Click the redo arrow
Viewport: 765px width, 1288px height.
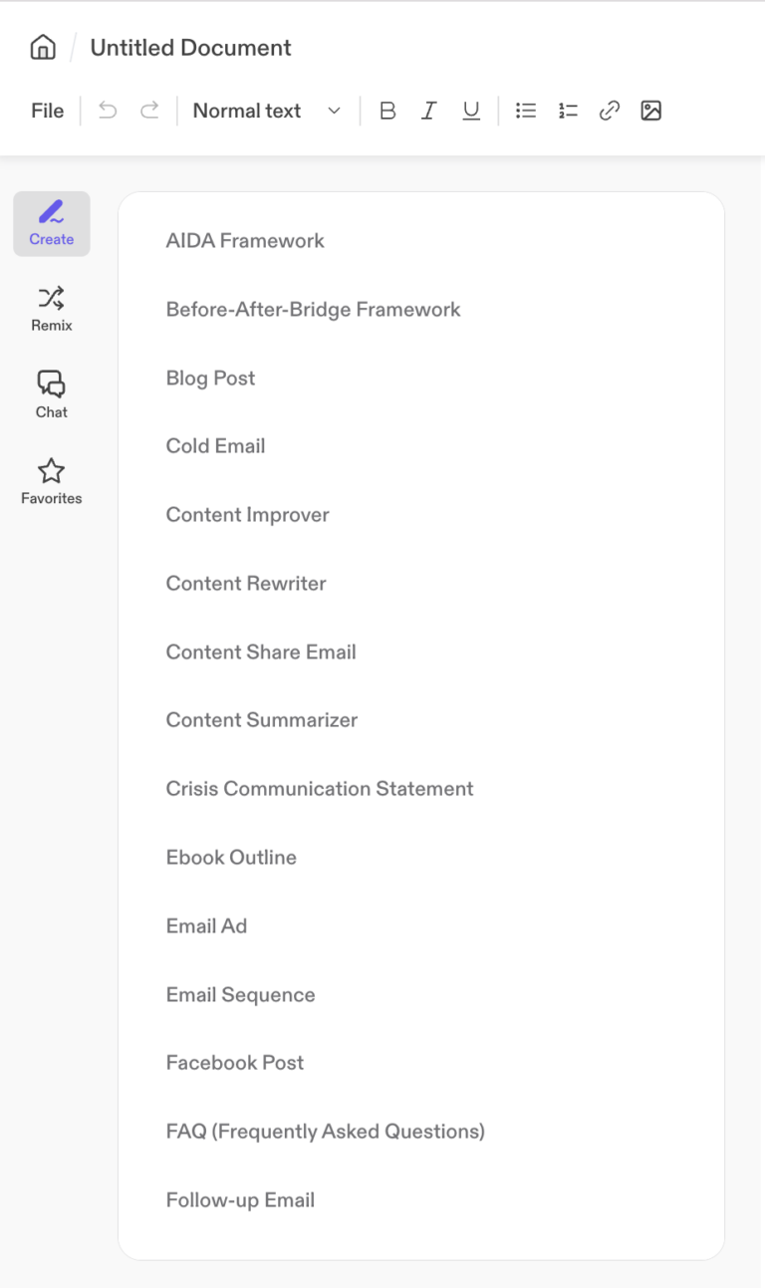148,111
